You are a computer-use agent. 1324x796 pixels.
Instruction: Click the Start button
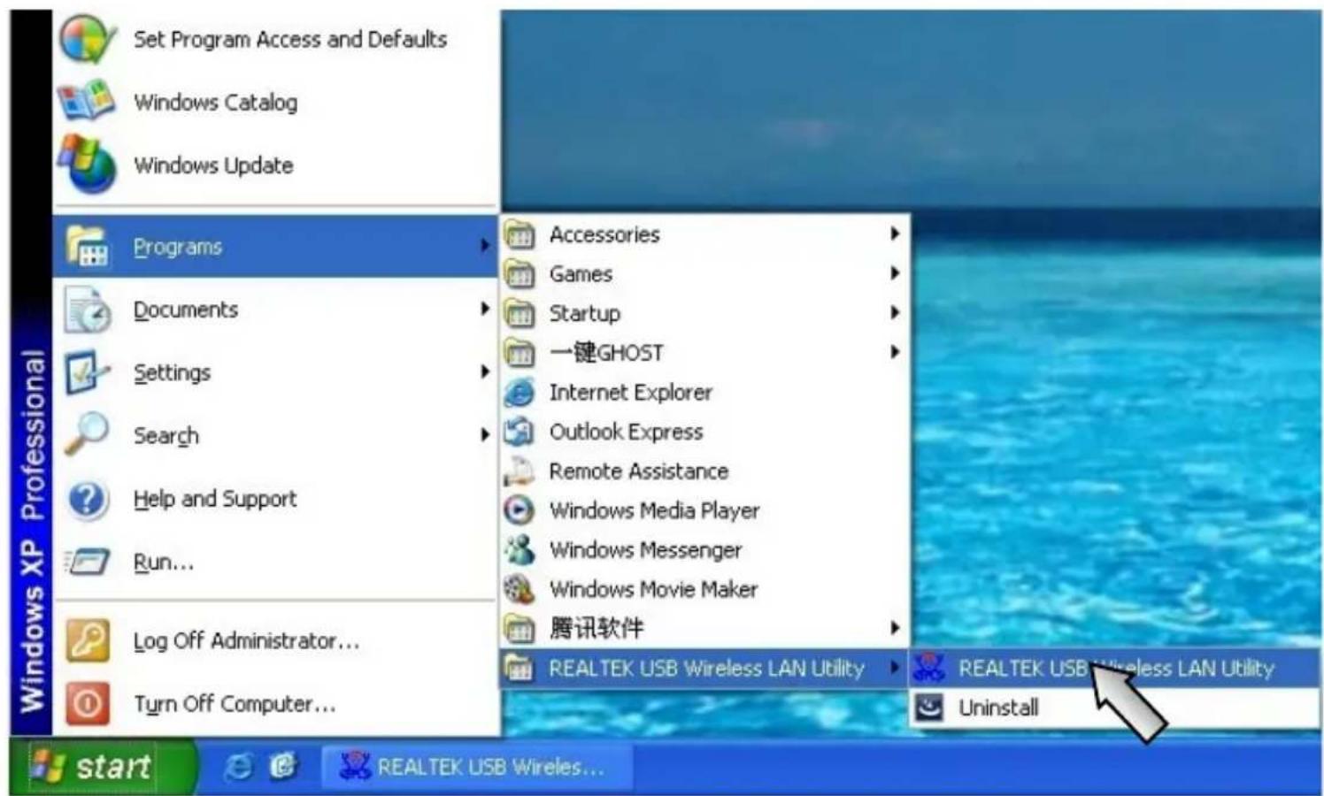point(103,766)
